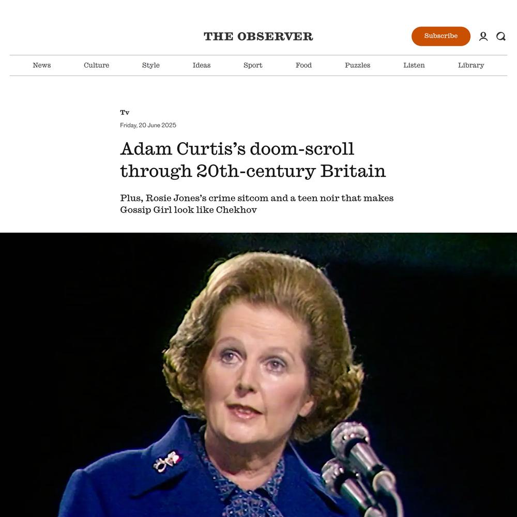
Task: Click the article hero image
Action: (x=258, y=375)
